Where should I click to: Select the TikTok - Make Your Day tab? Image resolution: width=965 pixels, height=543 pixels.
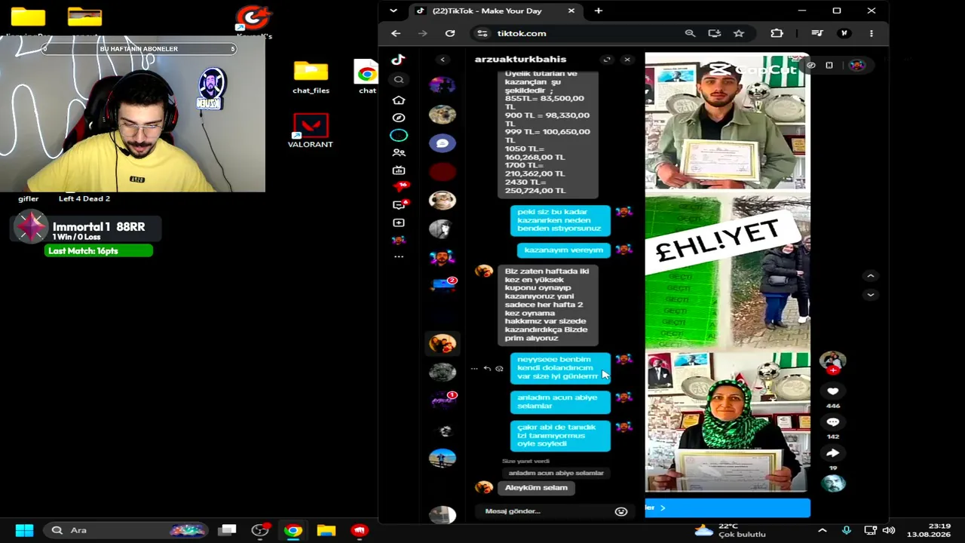click(496, 11)
